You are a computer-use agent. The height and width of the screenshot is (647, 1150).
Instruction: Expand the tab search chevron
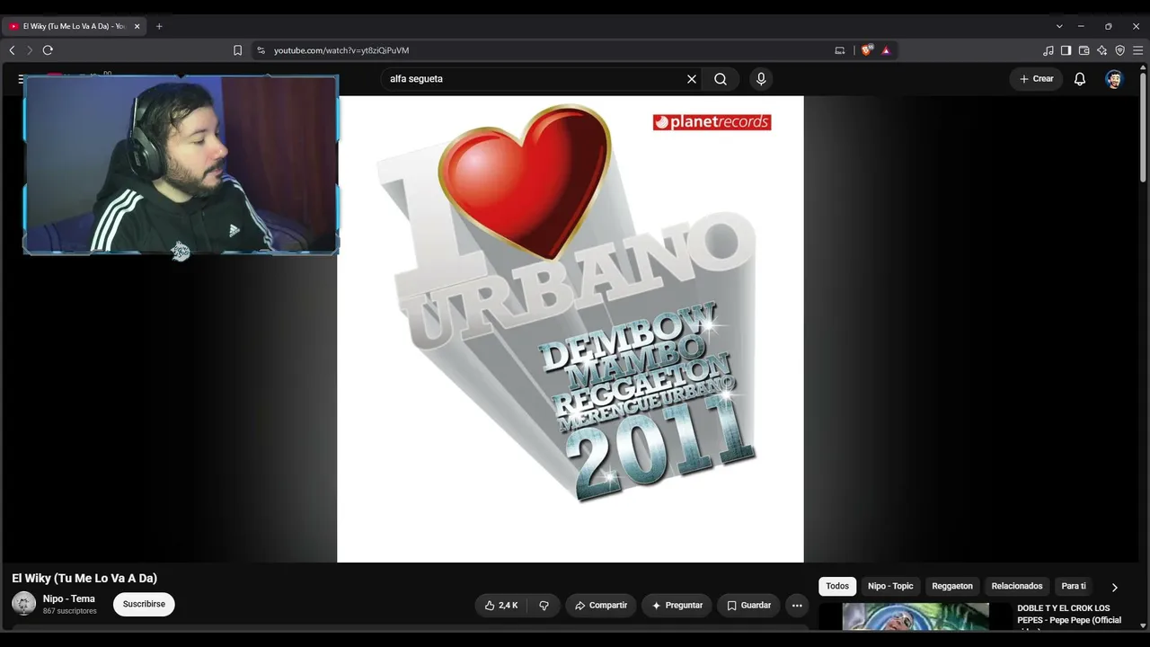[x=1059, y=26]
